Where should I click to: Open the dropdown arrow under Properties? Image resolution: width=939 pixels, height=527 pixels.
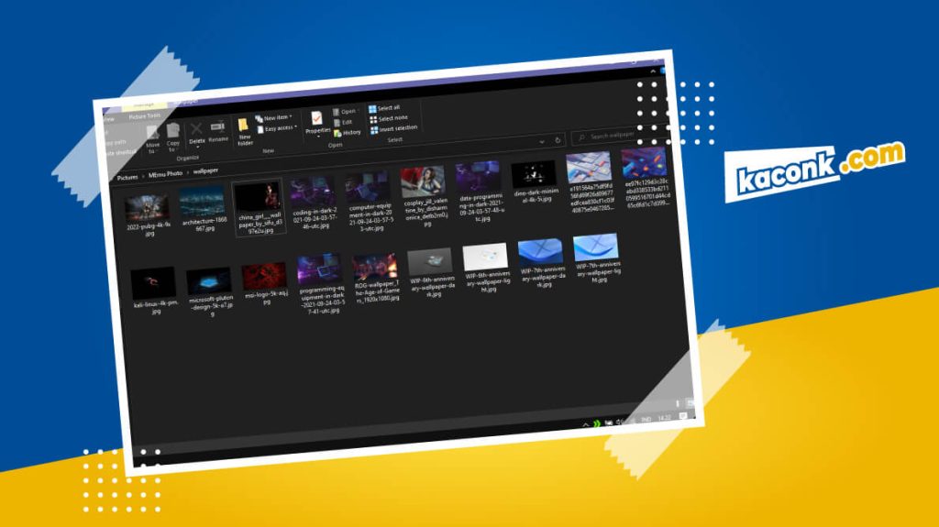click(x=318, y=137)
